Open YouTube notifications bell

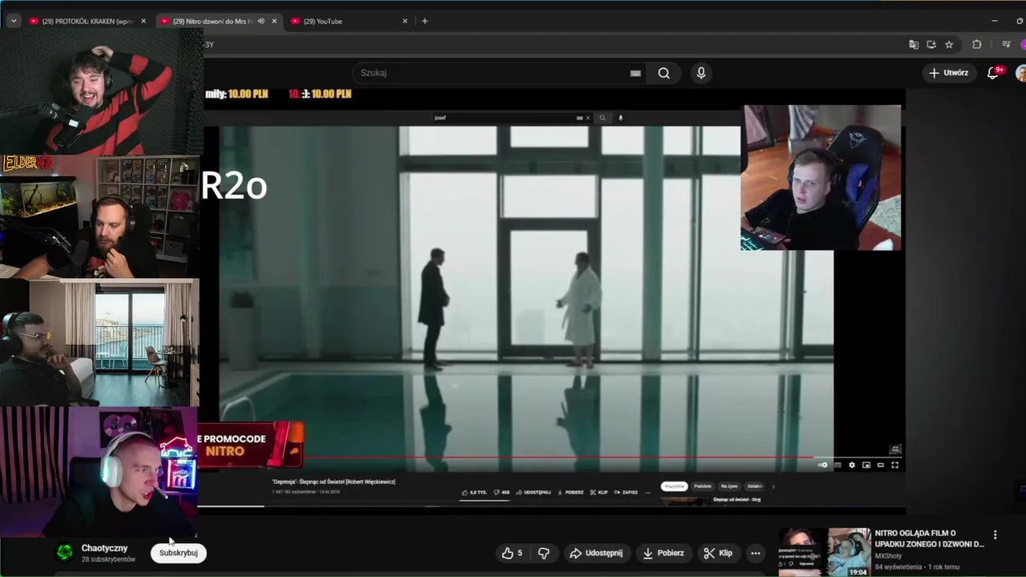pos(992,73)
